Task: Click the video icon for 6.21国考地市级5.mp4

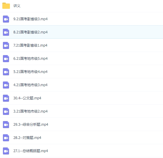Action: coord(6,59)
